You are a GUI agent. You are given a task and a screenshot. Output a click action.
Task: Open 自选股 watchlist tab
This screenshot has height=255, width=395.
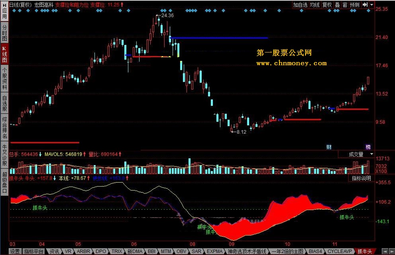pyautogui.click(x=4, y=103)
